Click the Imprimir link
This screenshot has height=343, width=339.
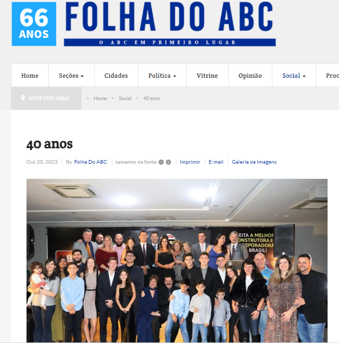click(190, 162)
